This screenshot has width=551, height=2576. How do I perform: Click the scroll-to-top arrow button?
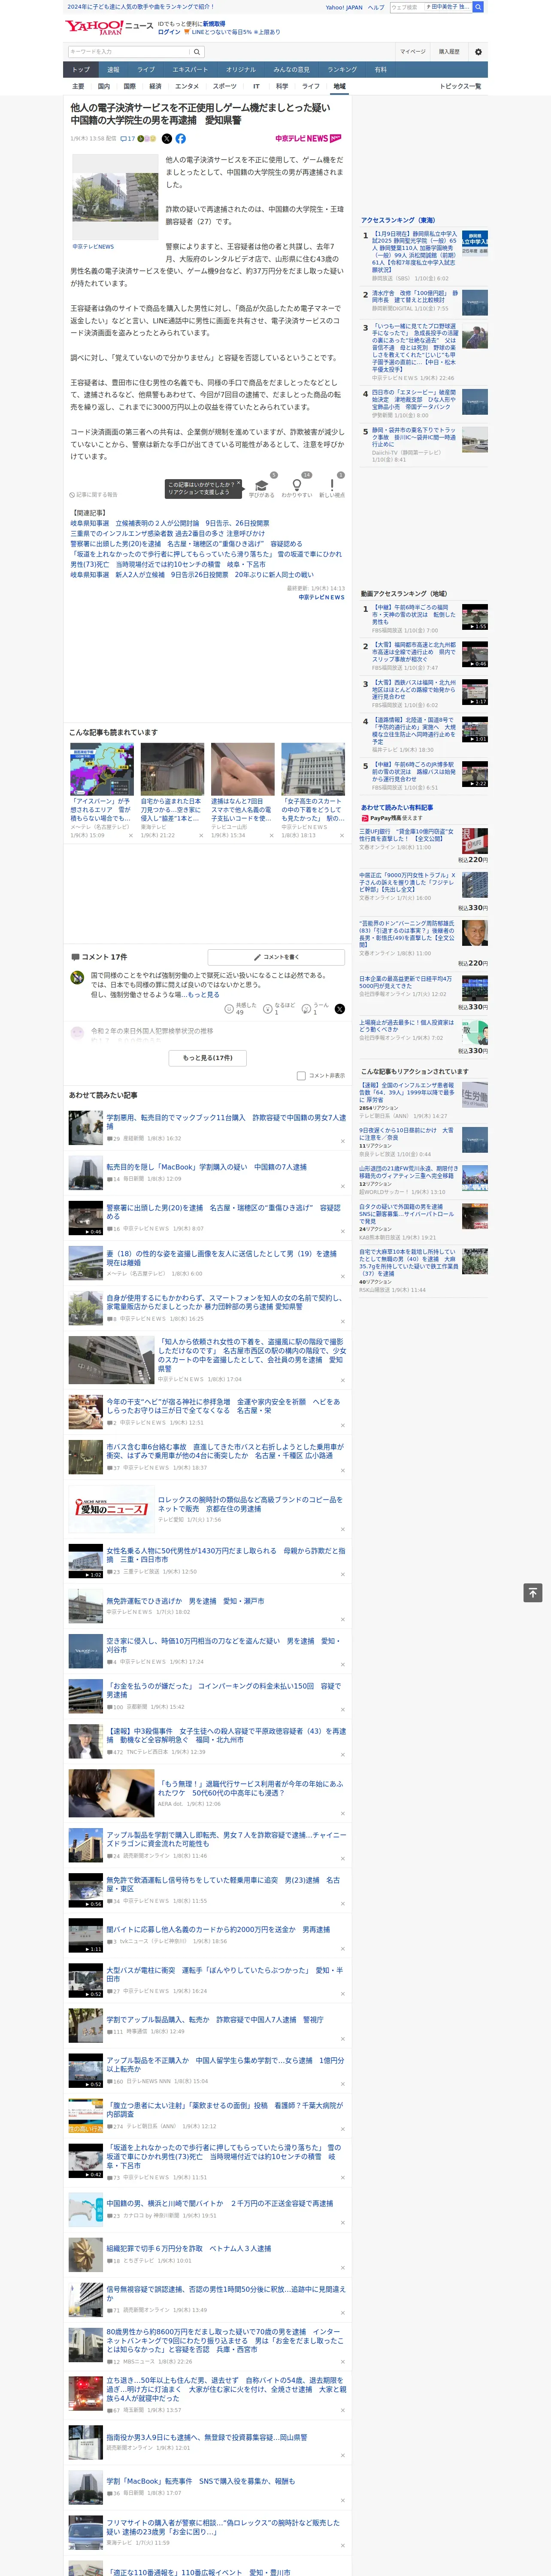tap(533, 1593)
